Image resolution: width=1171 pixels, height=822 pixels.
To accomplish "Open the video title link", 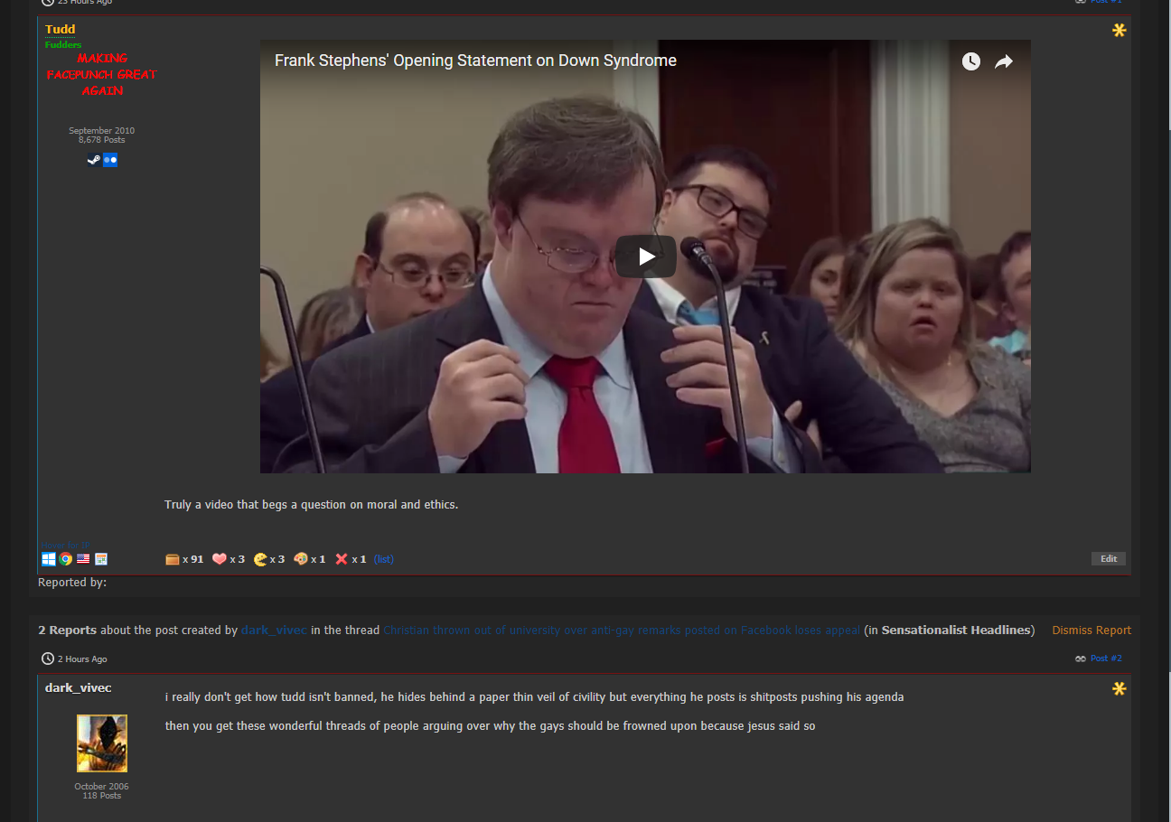I will (x=475, y=61).
